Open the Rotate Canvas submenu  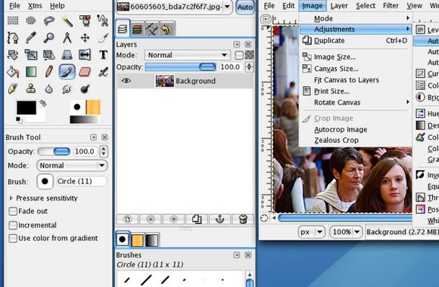pyautogui.click(x=355, y=103)
